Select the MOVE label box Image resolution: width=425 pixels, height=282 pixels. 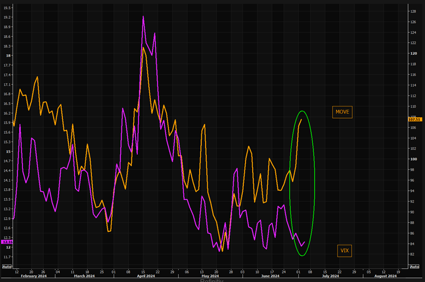tap(342, 111)
